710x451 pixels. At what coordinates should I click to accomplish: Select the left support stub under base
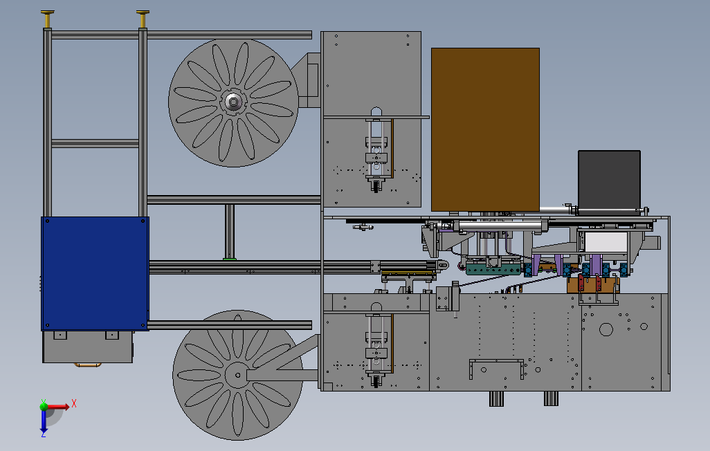click(496, 398)
